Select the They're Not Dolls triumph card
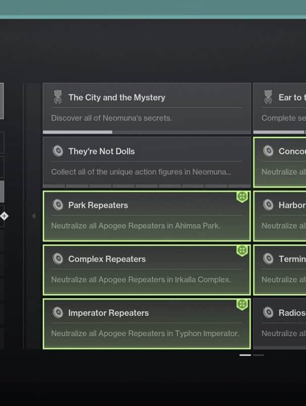 (x=146, y=162)
